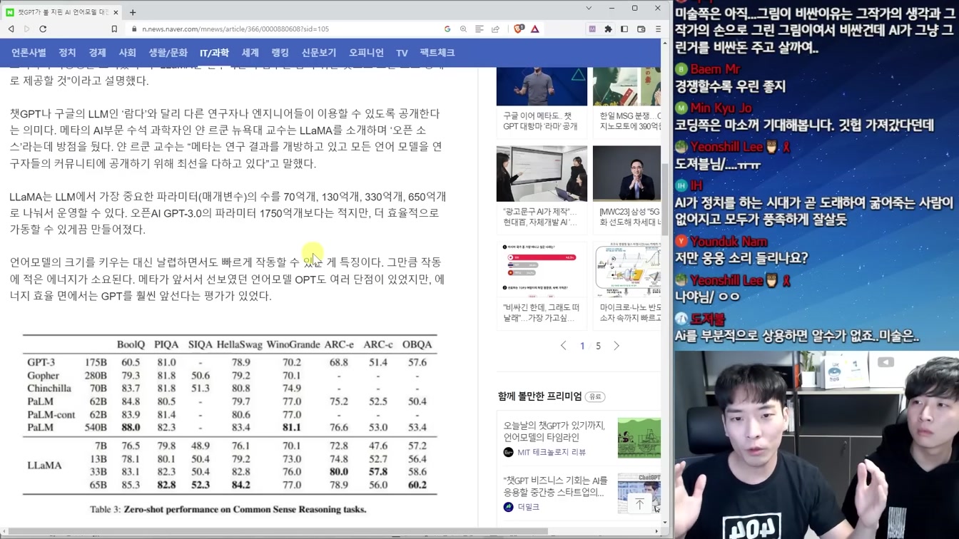Image resolution: width=959 pixels, height=539 pixels.
Task: Click the zoom magnifier icon in address bar
Action: [463, 29]
